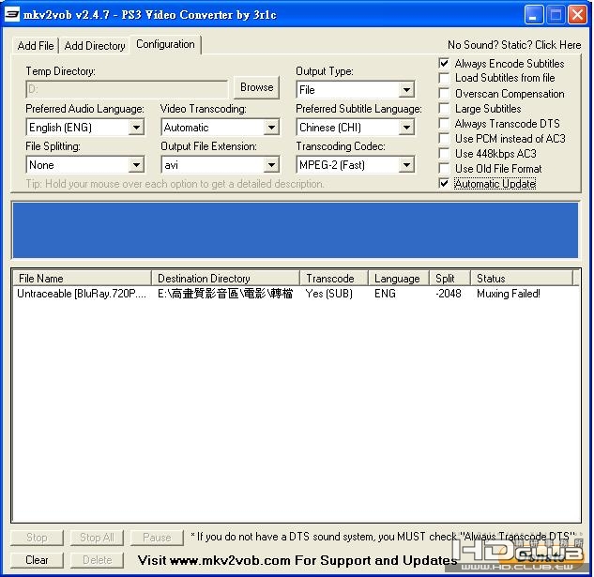Click the Language column header

(399, 279)
